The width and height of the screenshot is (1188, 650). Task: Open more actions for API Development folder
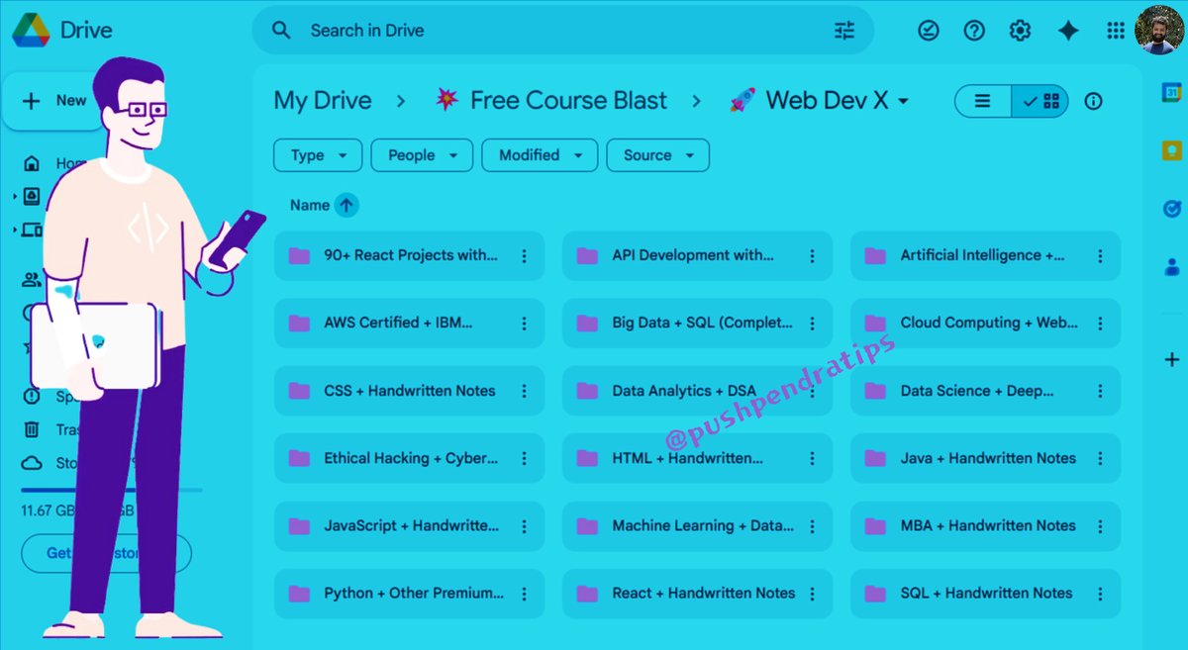812,256
